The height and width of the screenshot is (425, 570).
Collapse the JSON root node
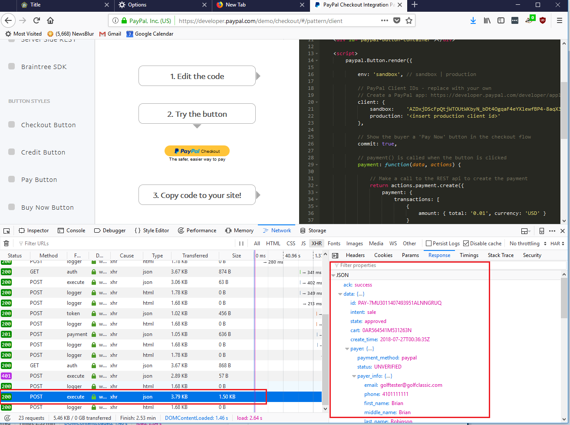click(x=333, y=275)
